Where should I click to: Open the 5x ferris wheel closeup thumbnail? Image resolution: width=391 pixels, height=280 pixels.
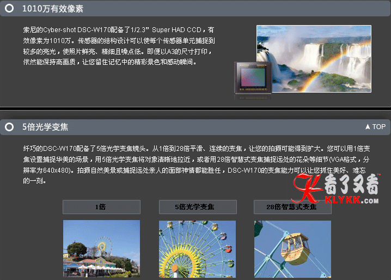click(x=197, y=249)
